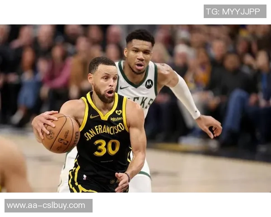
Task: Click the heart badge on black jersey
Action: (118, 112)
